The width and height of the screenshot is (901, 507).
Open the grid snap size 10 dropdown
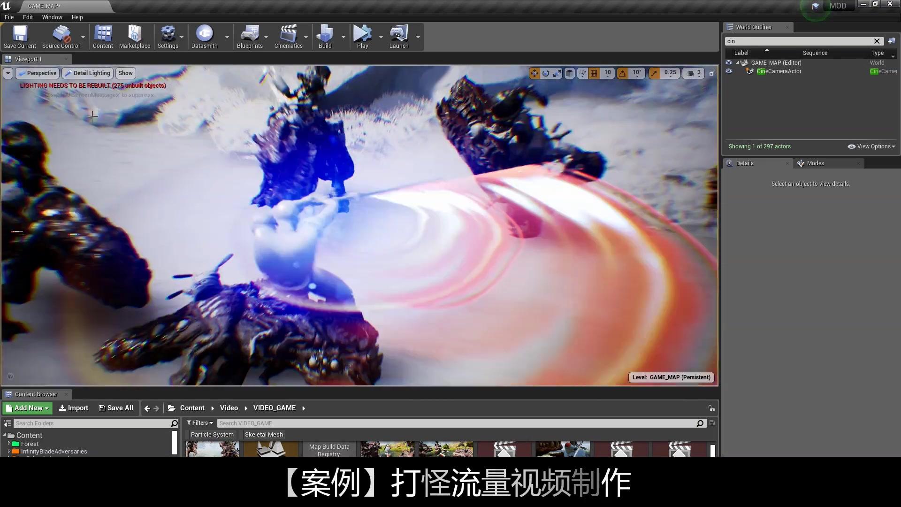pos(607,73)
